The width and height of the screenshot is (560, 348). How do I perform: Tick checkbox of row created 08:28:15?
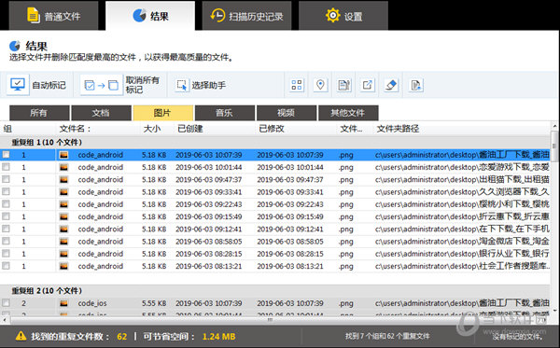tap(7, 254)
